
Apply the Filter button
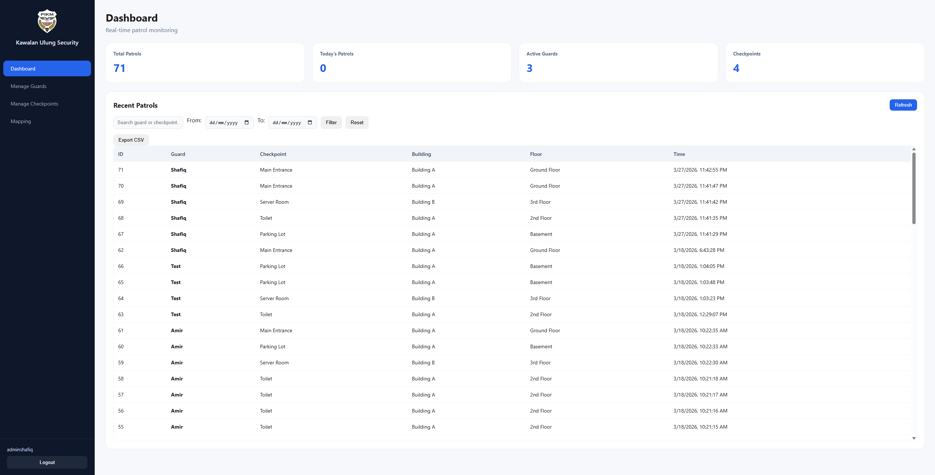331,123
